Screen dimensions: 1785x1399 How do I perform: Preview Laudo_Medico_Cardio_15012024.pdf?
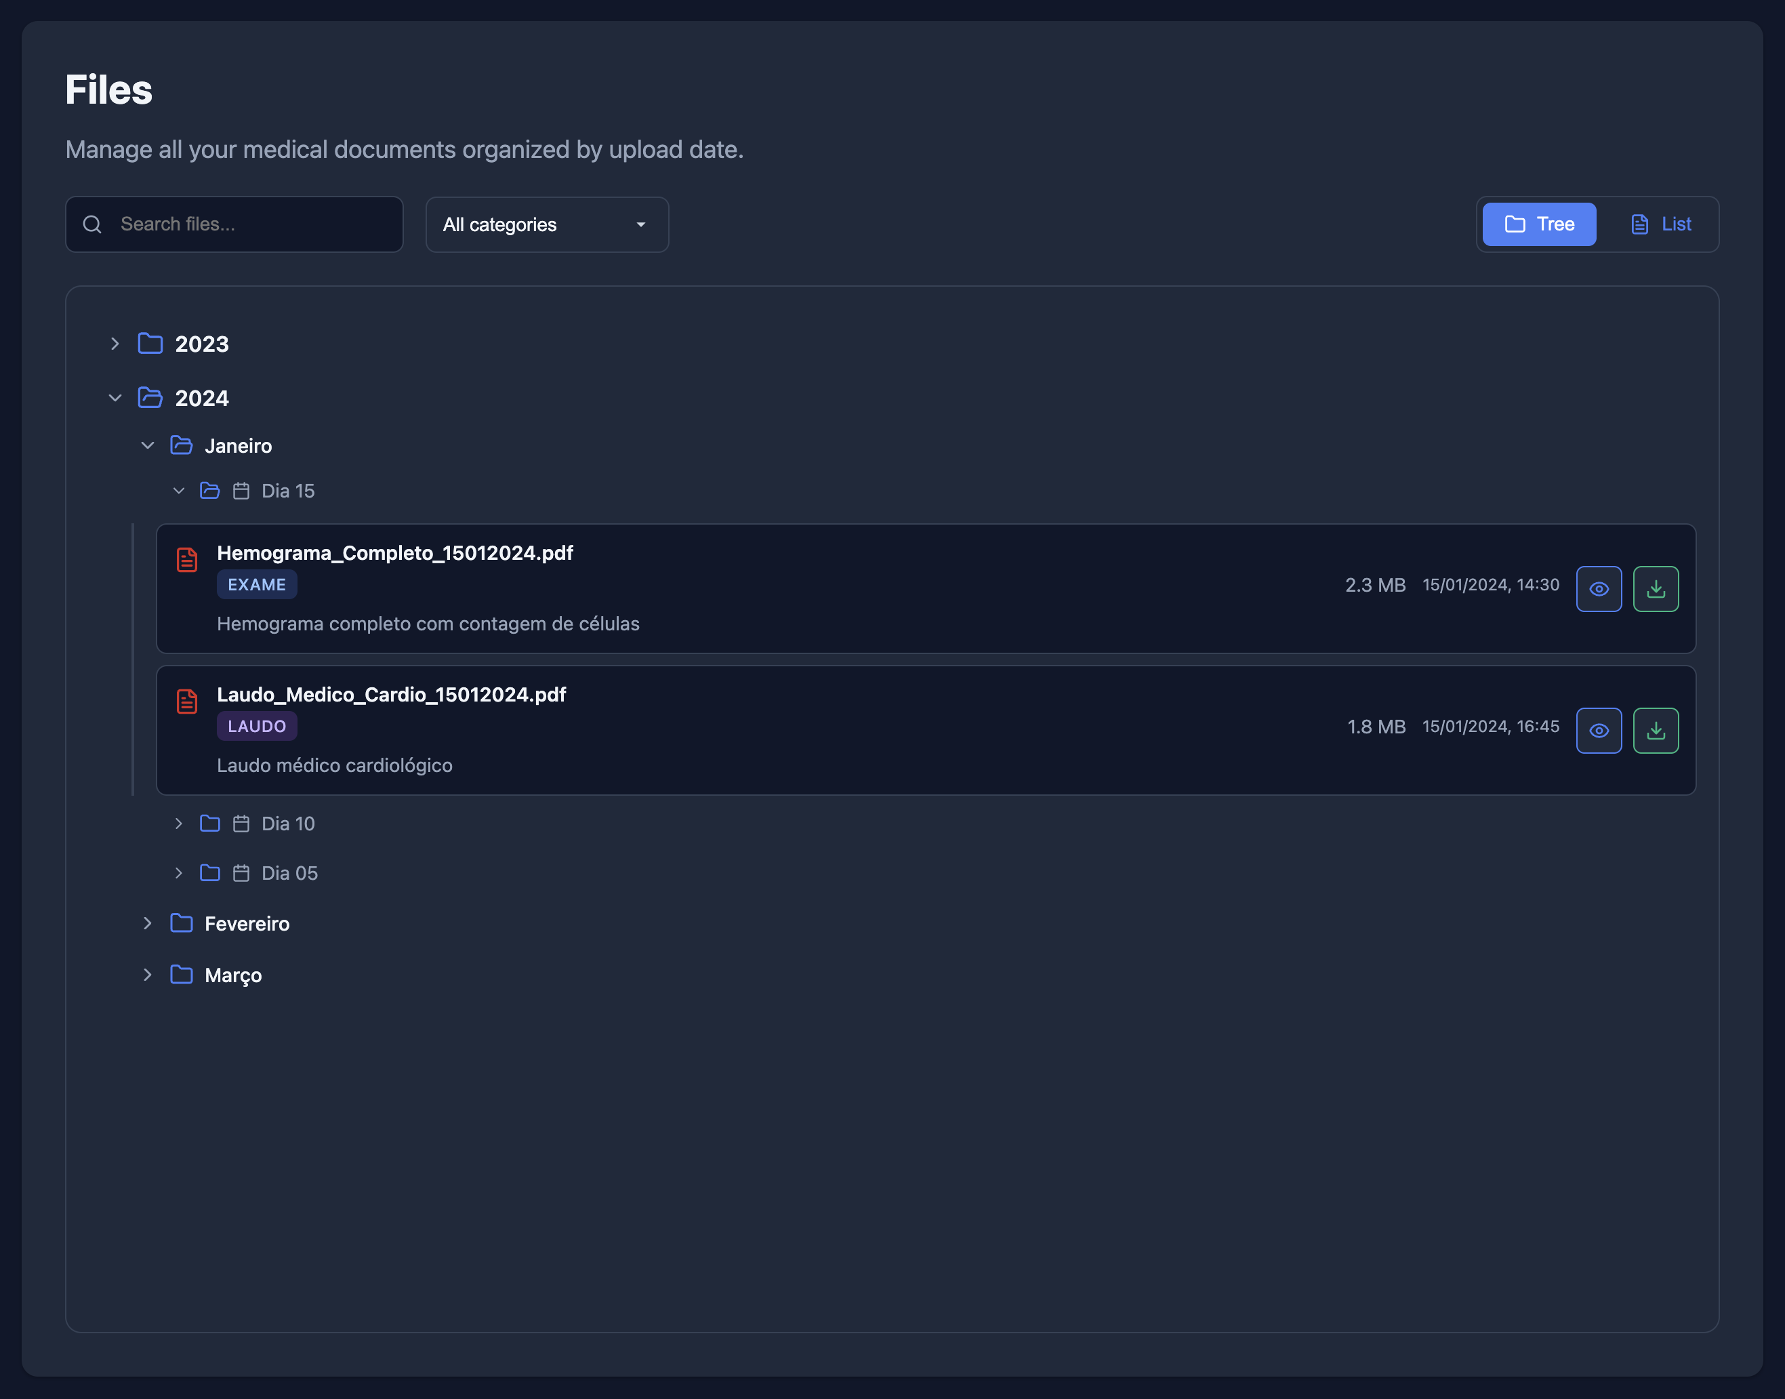coord(1599,730)
